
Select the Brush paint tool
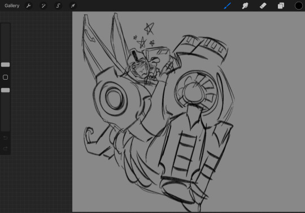(x=228, y=6)
